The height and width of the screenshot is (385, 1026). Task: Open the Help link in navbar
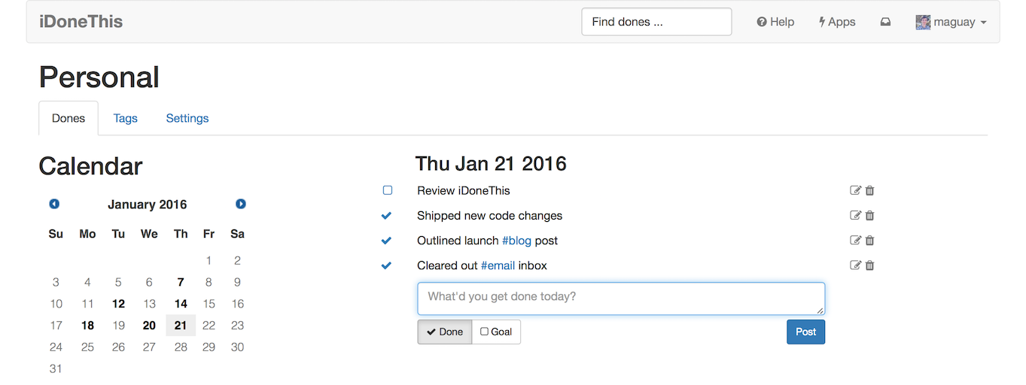coord(775,22)
